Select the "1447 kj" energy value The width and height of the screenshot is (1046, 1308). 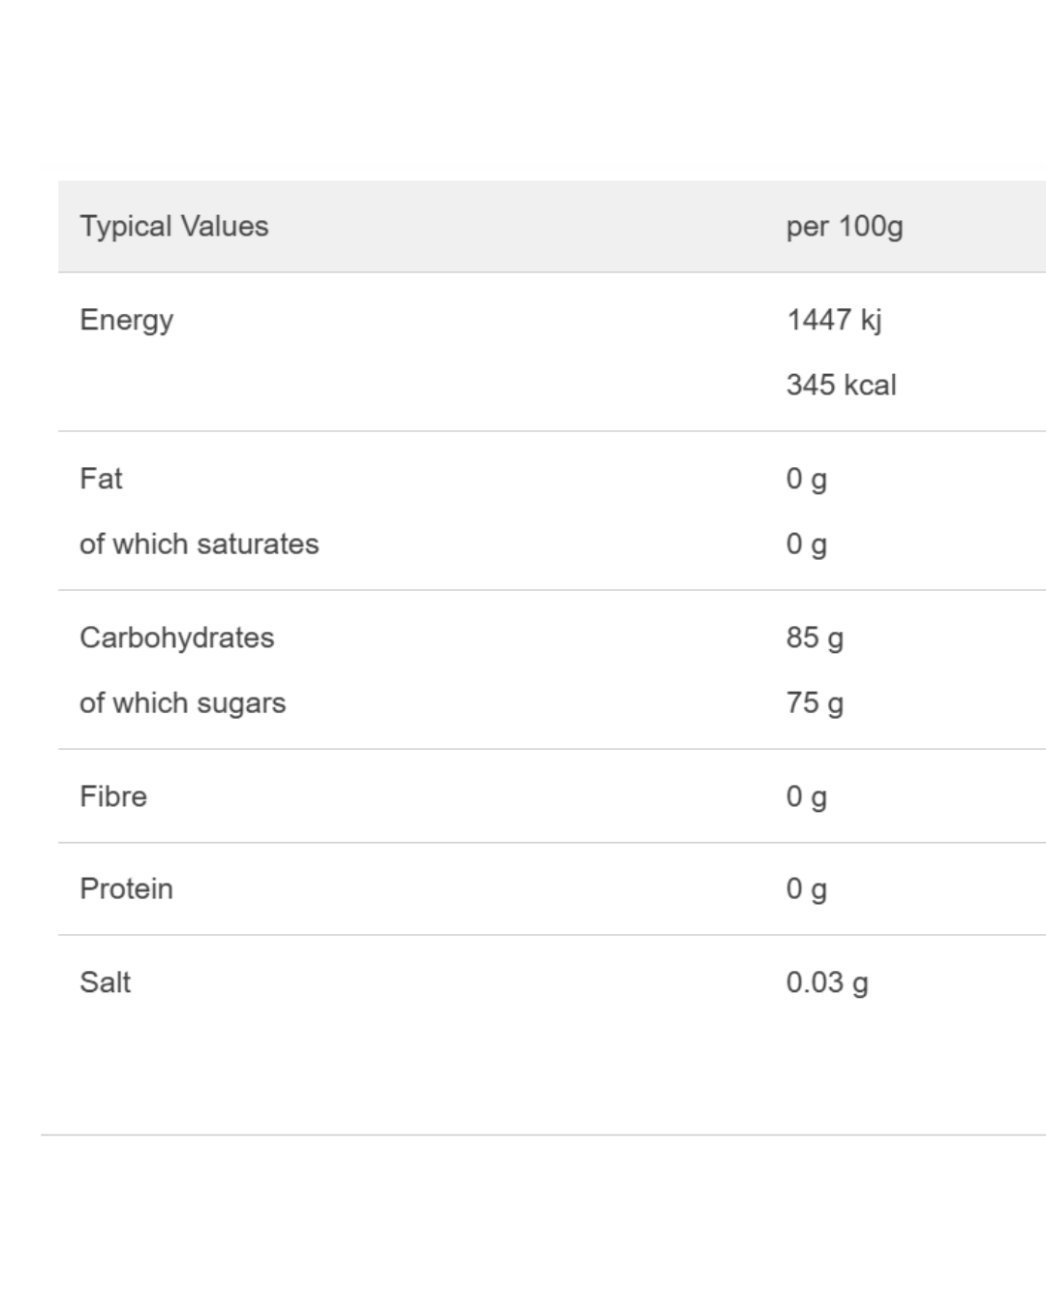pos(834,320)
